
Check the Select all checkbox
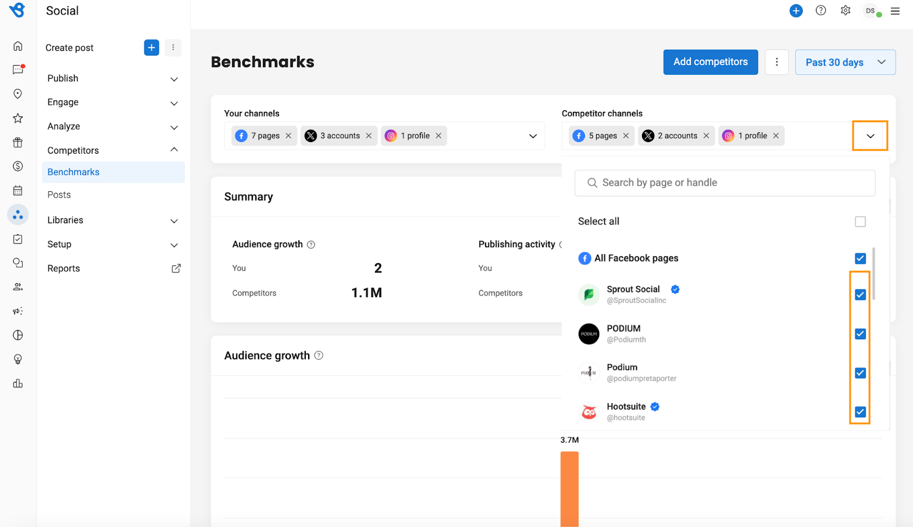click(x=861, y=222)
